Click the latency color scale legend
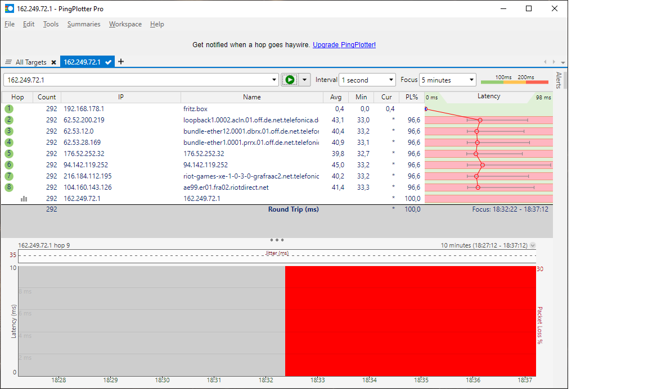648x389 pixels. (x=515, y=80)
